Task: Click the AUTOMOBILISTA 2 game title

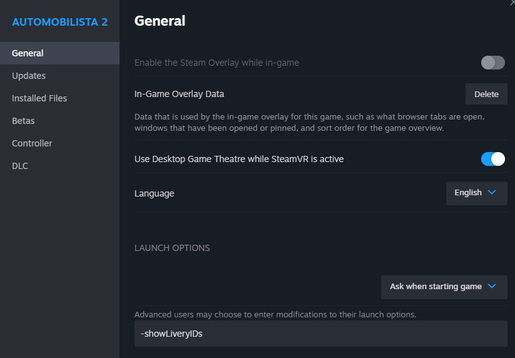Action: (x=60, y=22)
